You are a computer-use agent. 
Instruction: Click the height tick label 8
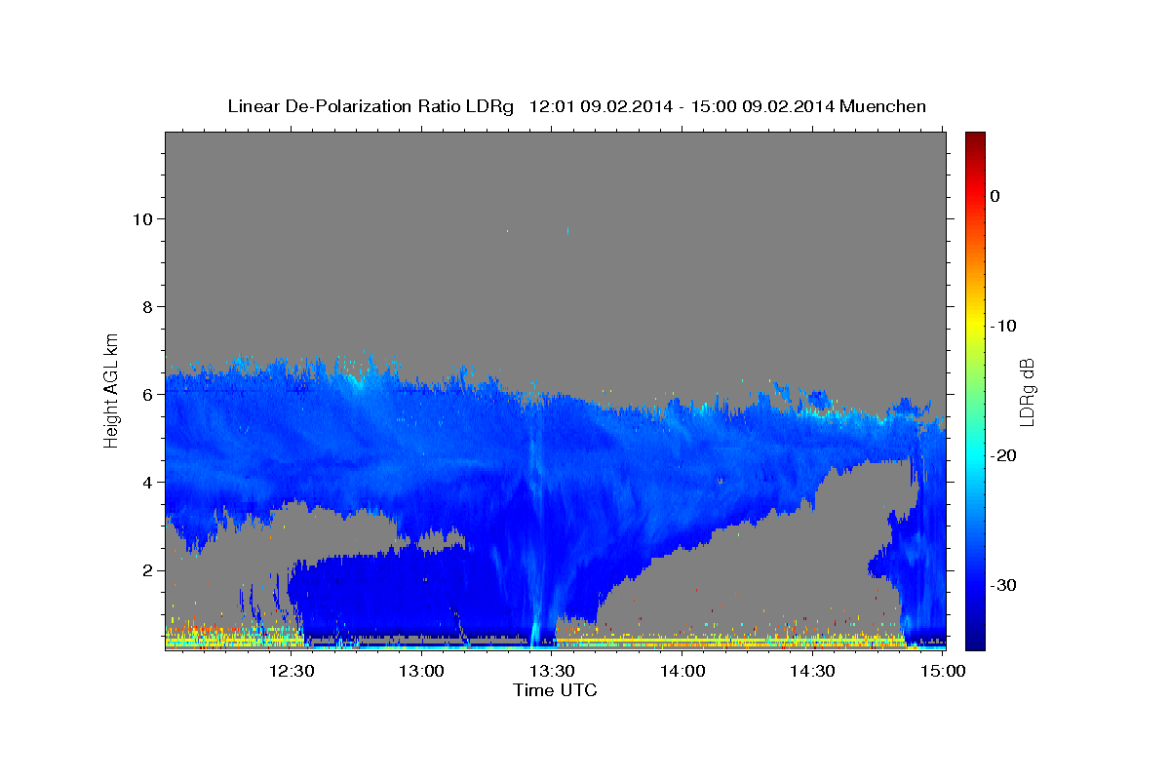(x=146, y=306)
